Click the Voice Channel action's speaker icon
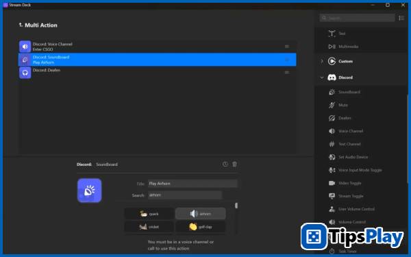 (x=25, y=47)
